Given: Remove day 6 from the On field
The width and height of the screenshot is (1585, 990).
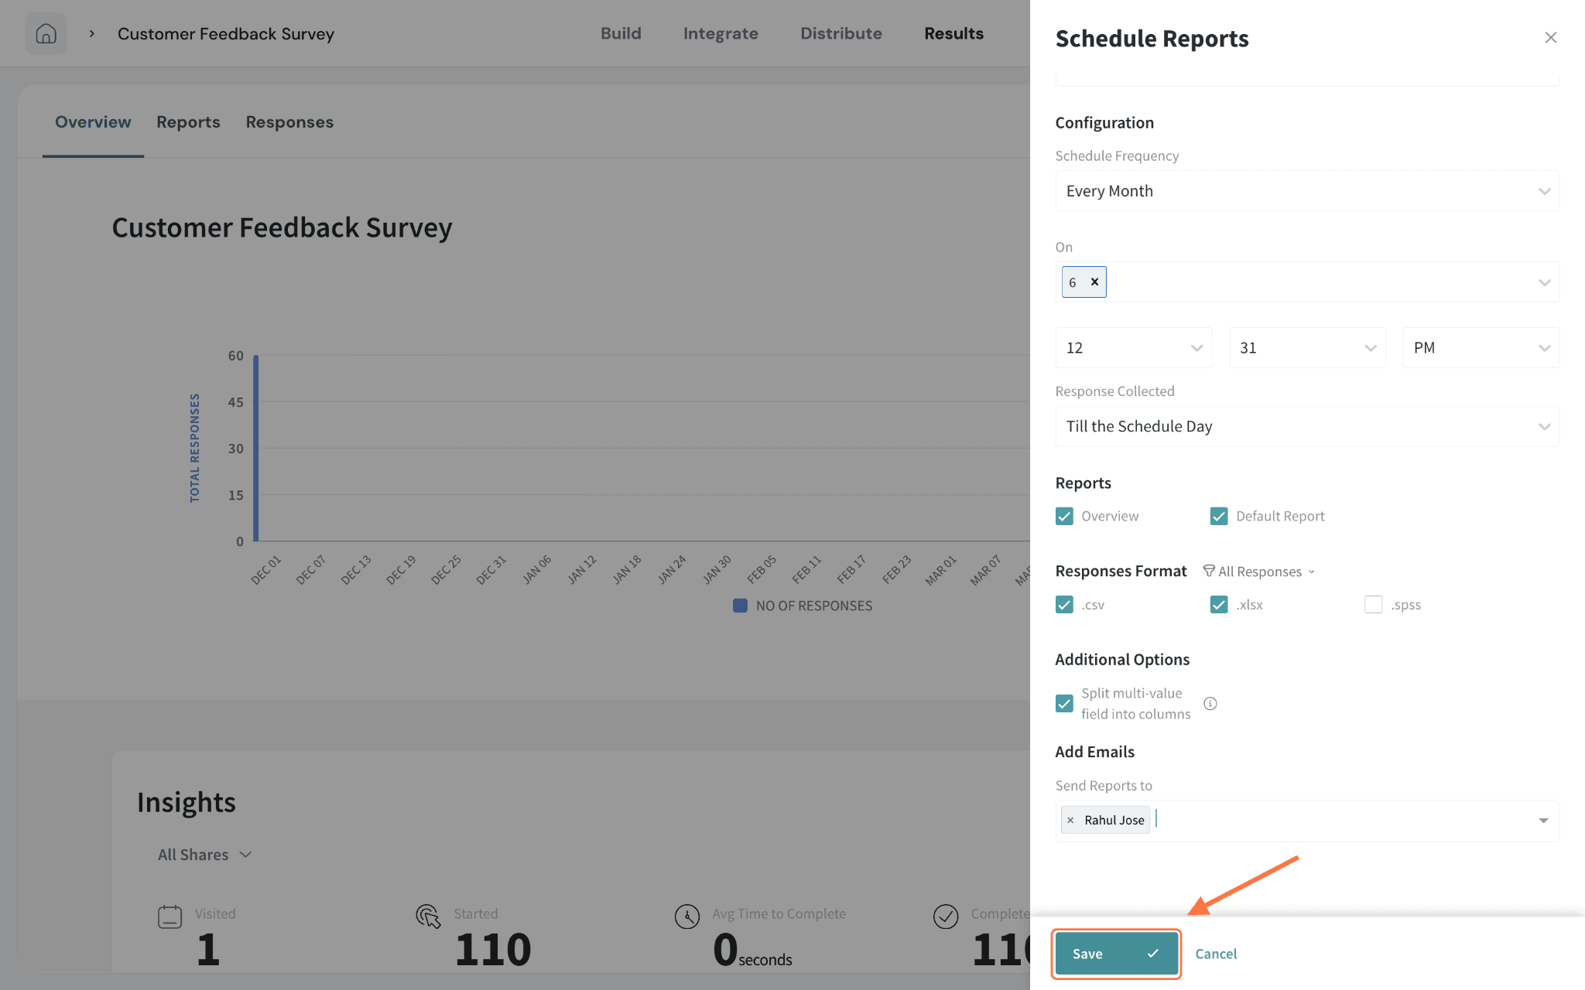Looking at the screenshot, I should tap(1094, 282).
